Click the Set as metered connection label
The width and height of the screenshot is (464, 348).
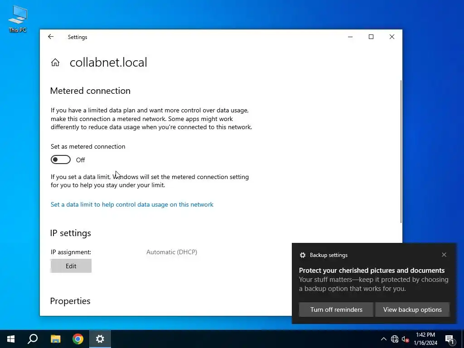(88, 146)
